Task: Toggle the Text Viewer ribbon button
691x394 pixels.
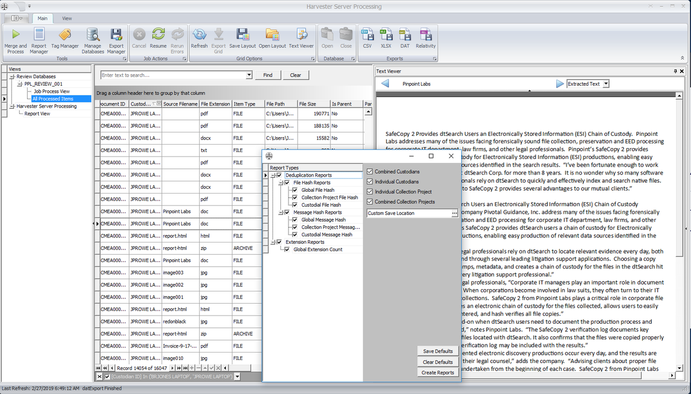Action: [x=301, y=38]
